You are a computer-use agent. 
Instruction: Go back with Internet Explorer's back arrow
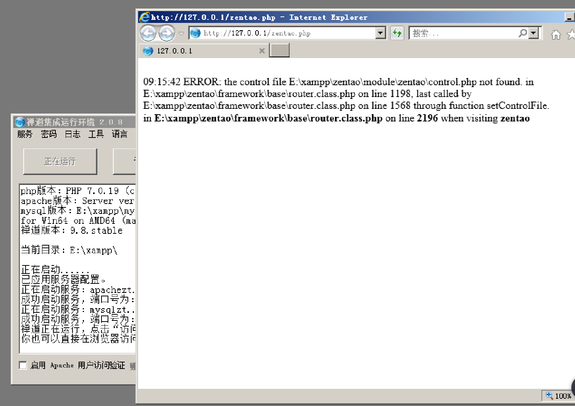point(148,33)
